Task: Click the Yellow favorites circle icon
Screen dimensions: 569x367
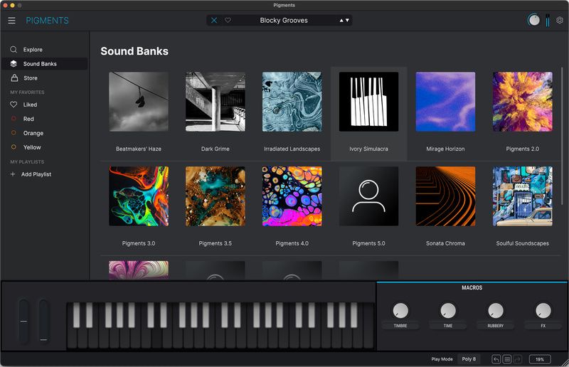Action: [x=14, y=147]
